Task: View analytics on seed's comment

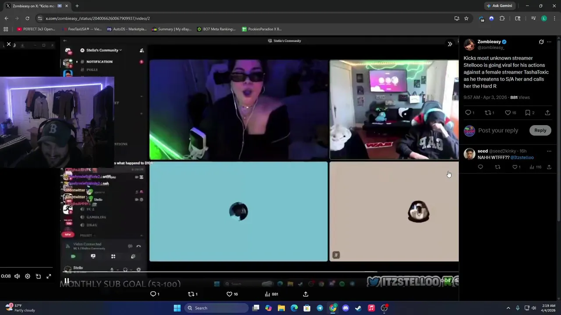Action: click(535, 167)
